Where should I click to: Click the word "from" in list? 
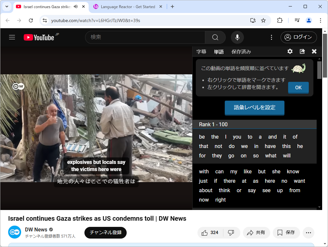coord(295,190)
